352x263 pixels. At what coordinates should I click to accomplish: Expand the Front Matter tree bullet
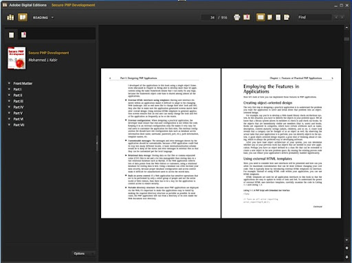(9, 83)
